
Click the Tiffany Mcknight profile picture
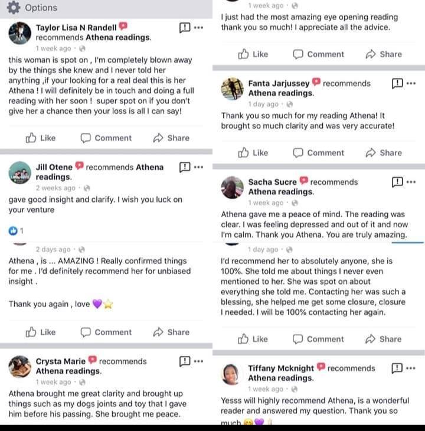[x=232, y=373]
